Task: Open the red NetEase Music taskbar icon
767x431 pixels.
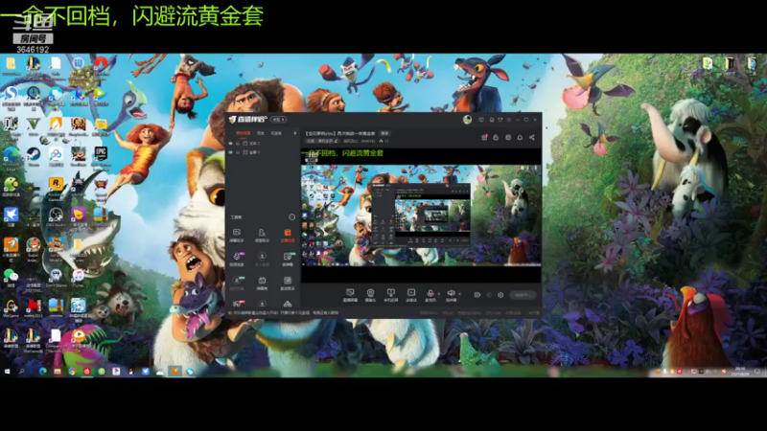Action: pos(86,372)
